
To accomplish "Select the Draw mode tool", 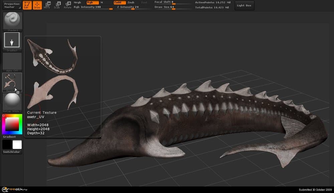I will coord(37,5).
